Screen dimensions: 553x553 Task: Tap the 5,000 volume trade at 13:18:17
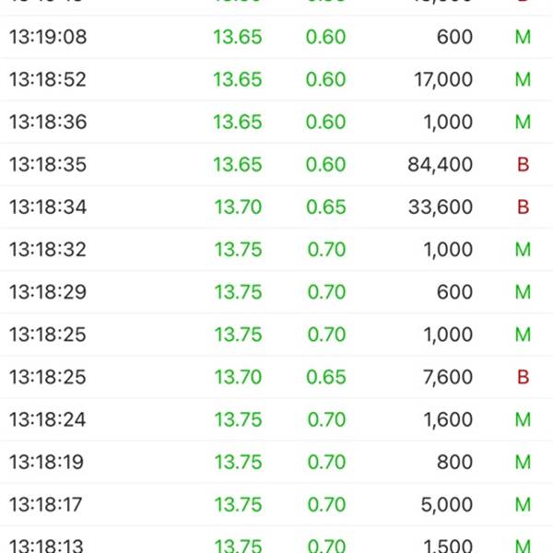point(276,504)
